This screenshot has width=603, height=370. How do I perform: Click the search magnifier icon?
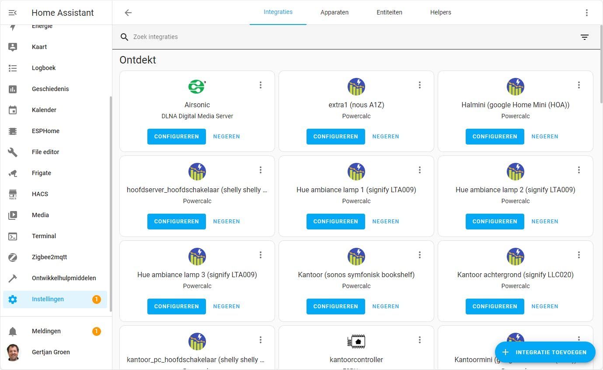[125, 37]
